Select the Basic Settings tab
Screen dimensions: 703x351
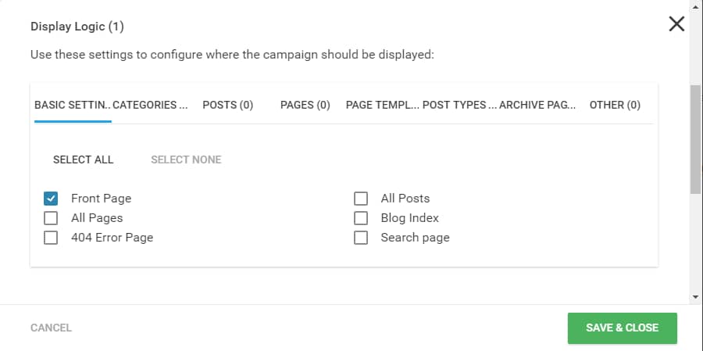[73, 105]
